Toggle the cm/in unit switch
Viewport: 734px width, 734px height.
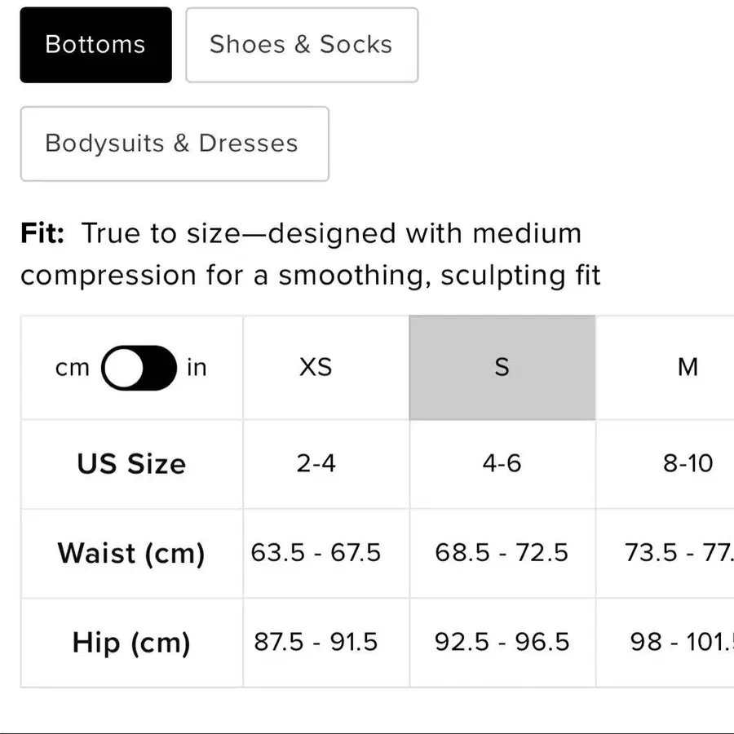[x=139, y=368]
